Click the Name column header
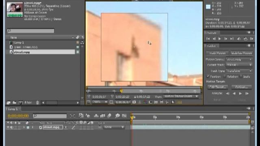 pos(13,38)
